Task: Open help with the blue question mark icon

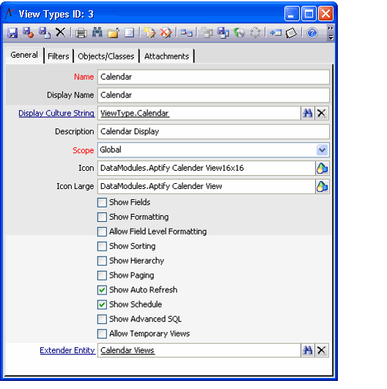Action: (312, 33)
